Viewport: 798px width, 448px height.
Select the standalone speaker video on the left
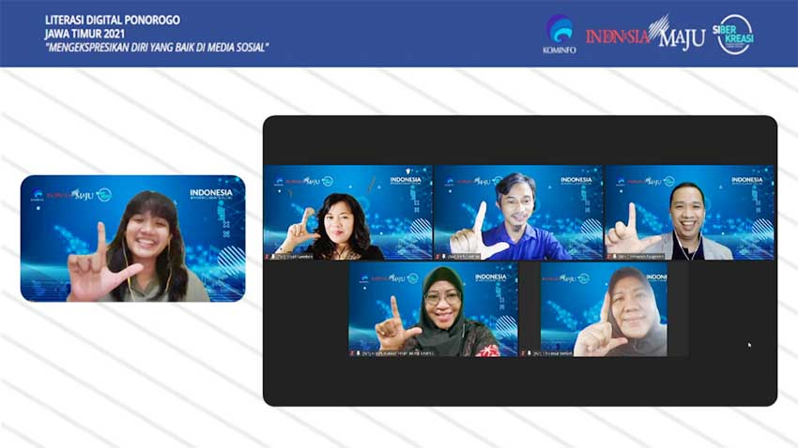coord(132,238)
